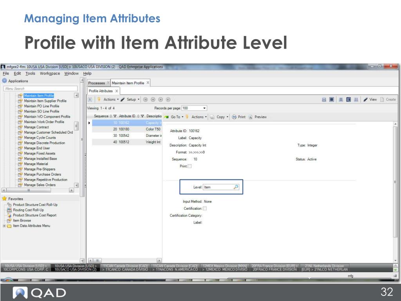Open the Setup dropdown
Viewport: 401px width, 301px height.
coord(132,100)
